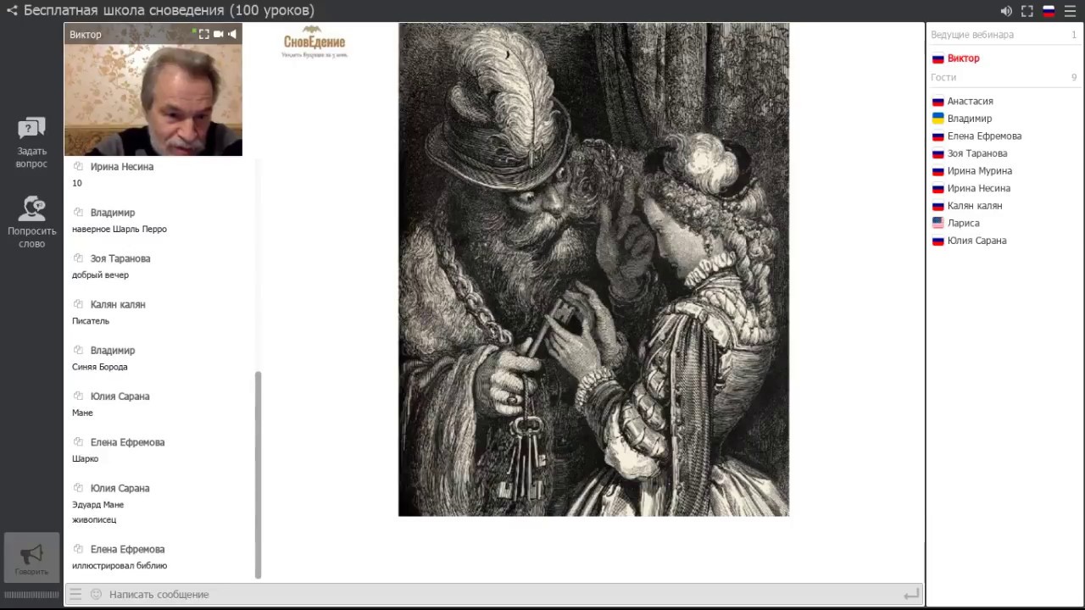This screenshot has width=1085, height=610.
Task: Open the emoji smiley picker
Action: tap(96, 594)
